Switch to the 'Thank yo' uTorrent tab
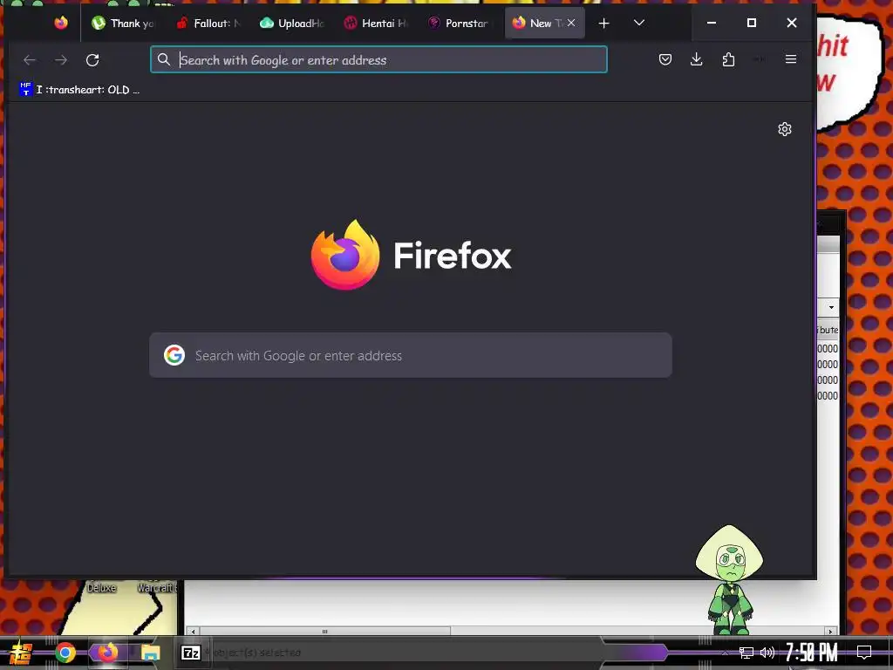The image size is (893, 670). 124,23
